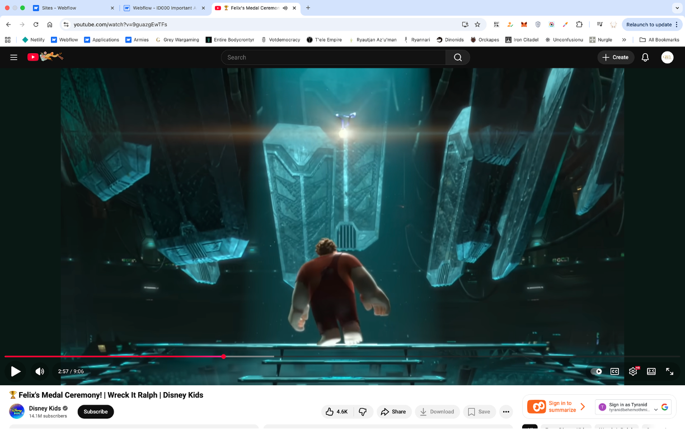View site information icon in address bar
Image resolution: width=685 pixels, height=429 pixels.
coord(66,25)
